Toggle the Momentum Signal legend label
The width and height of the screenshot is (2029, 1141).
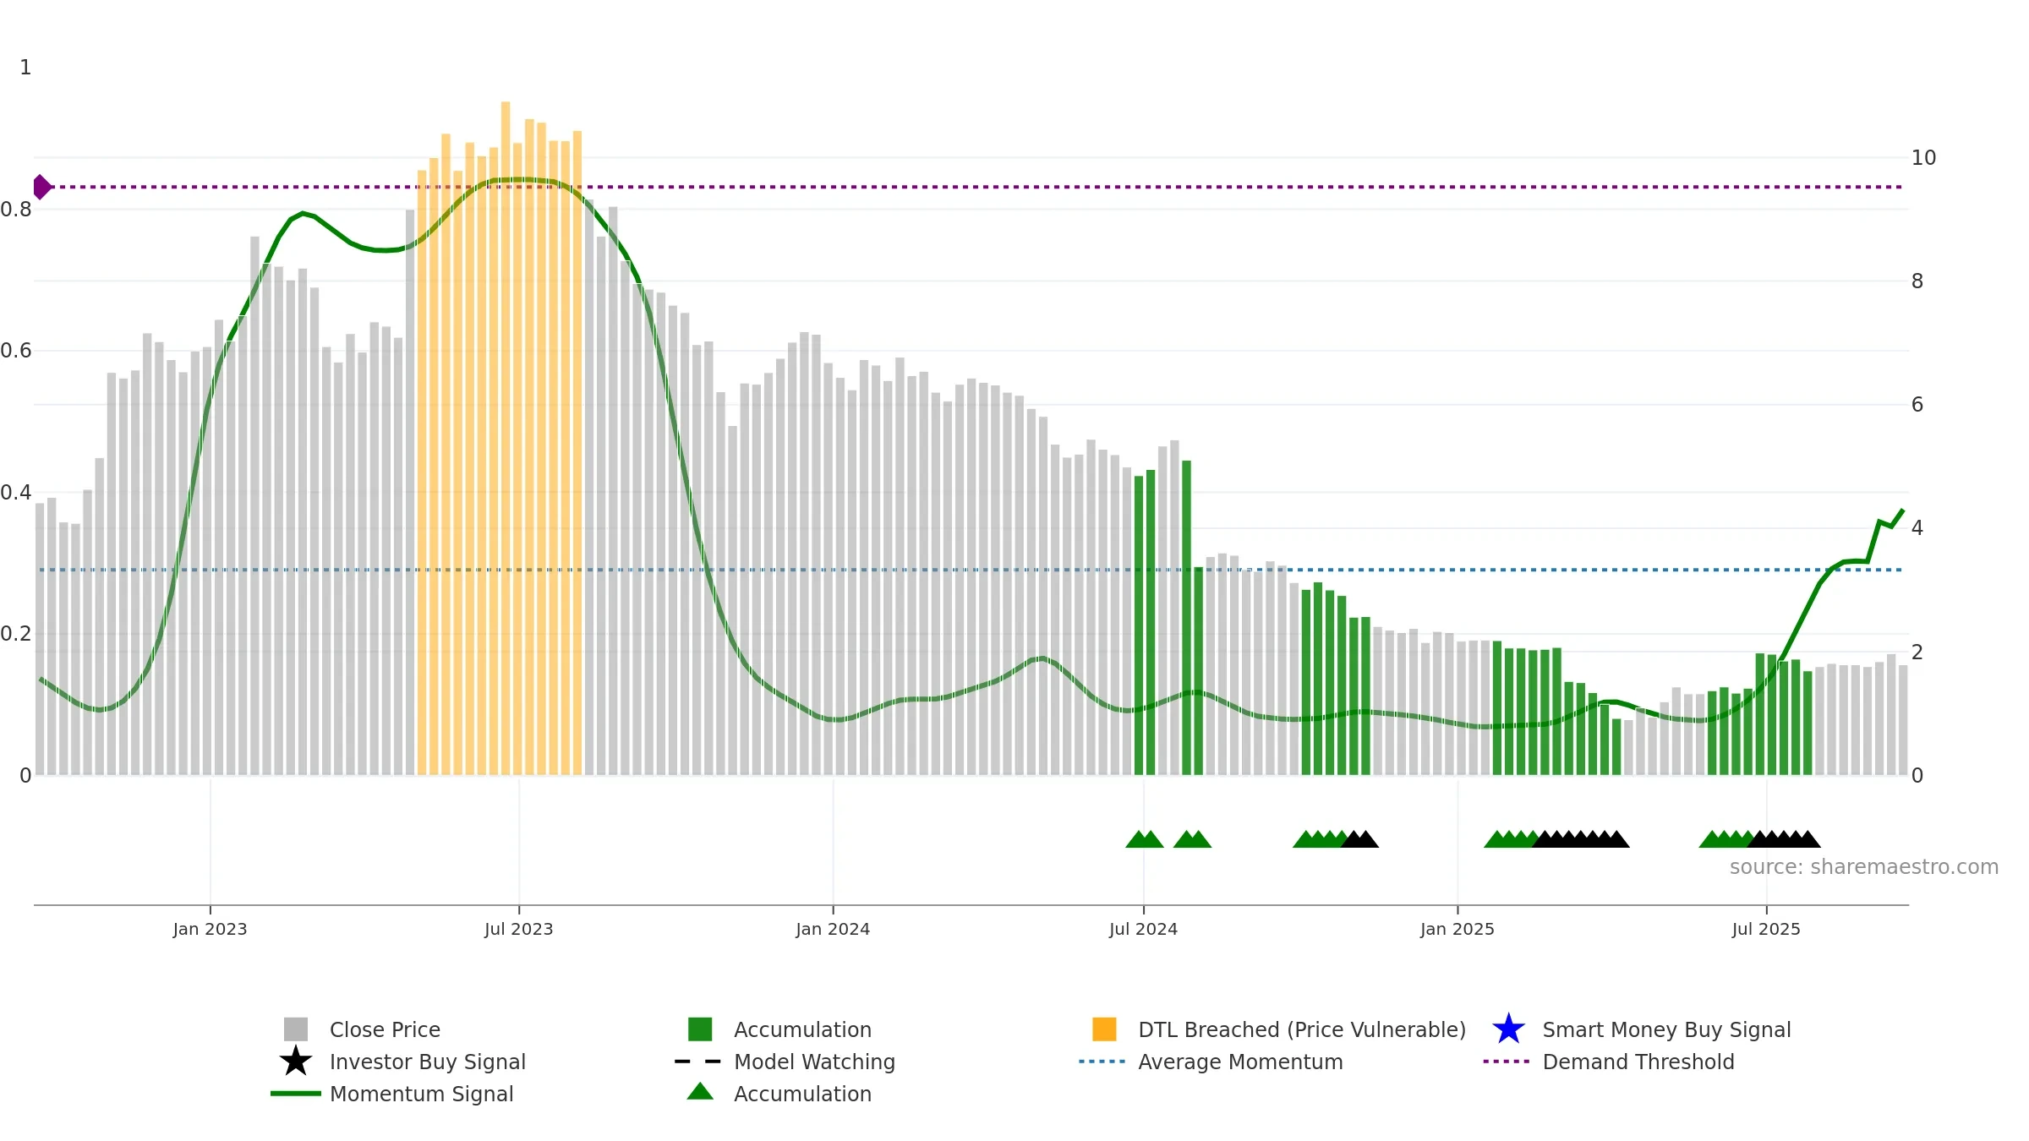click(x=421, y=1094)
